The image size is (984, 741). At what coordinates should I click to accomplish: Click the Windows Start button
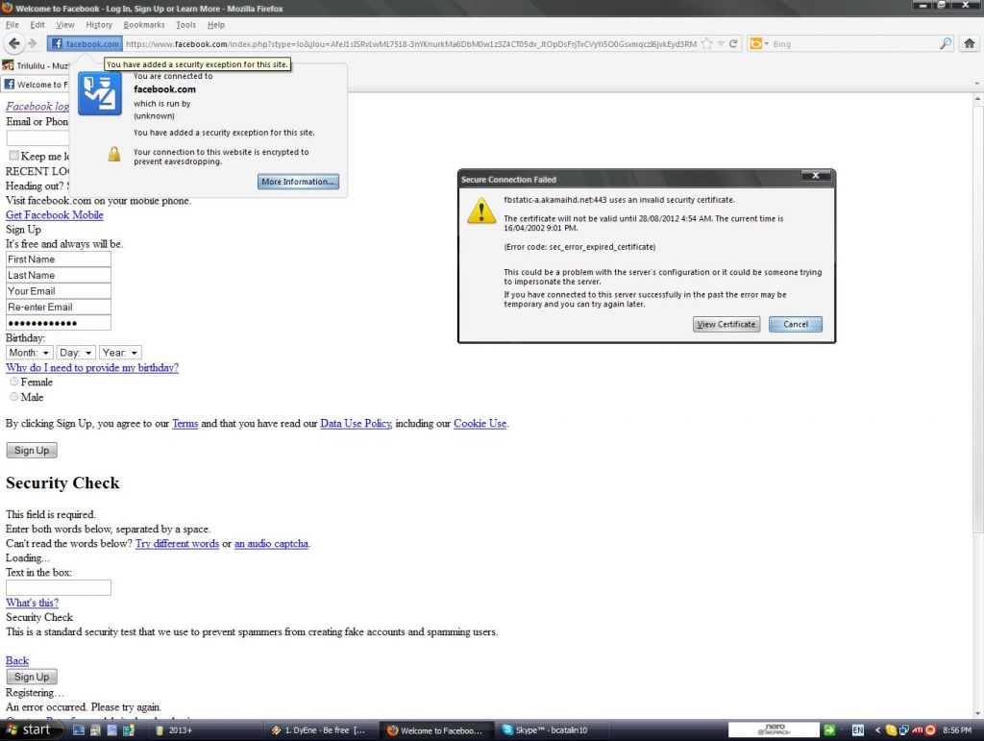coord(29,730)
